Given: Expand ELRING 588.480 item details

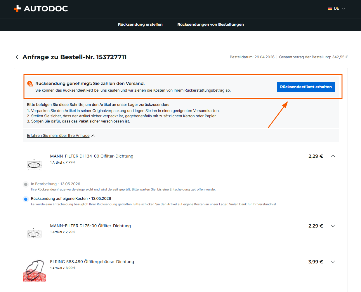Looking at the screenshot, I should click(x=333, y=262).
